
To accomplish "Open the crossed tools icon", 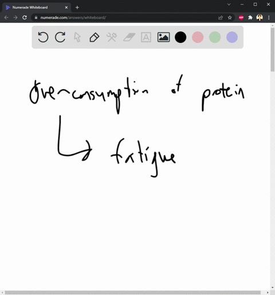I will click(112, 37).
